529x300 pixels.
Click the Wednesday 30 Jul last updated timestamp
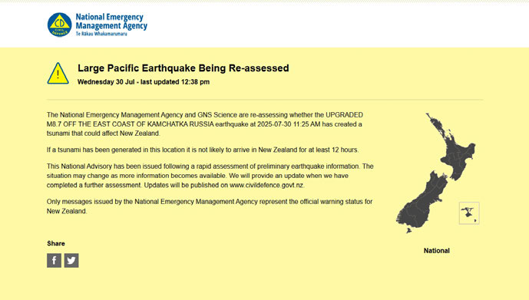144,82
